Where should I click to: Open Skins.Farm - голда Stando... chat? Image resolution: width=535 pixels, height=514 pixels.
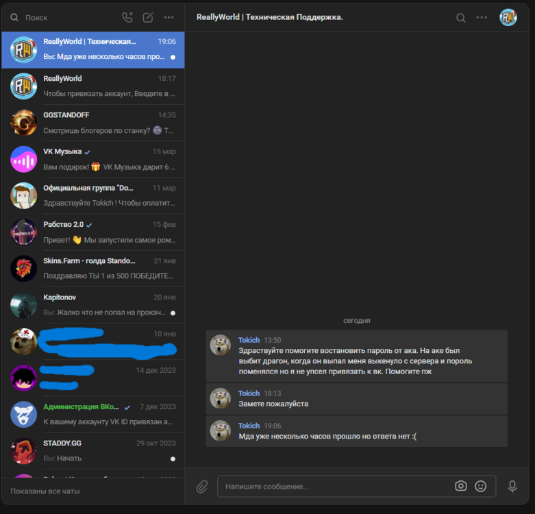click(x=93, y=269)
